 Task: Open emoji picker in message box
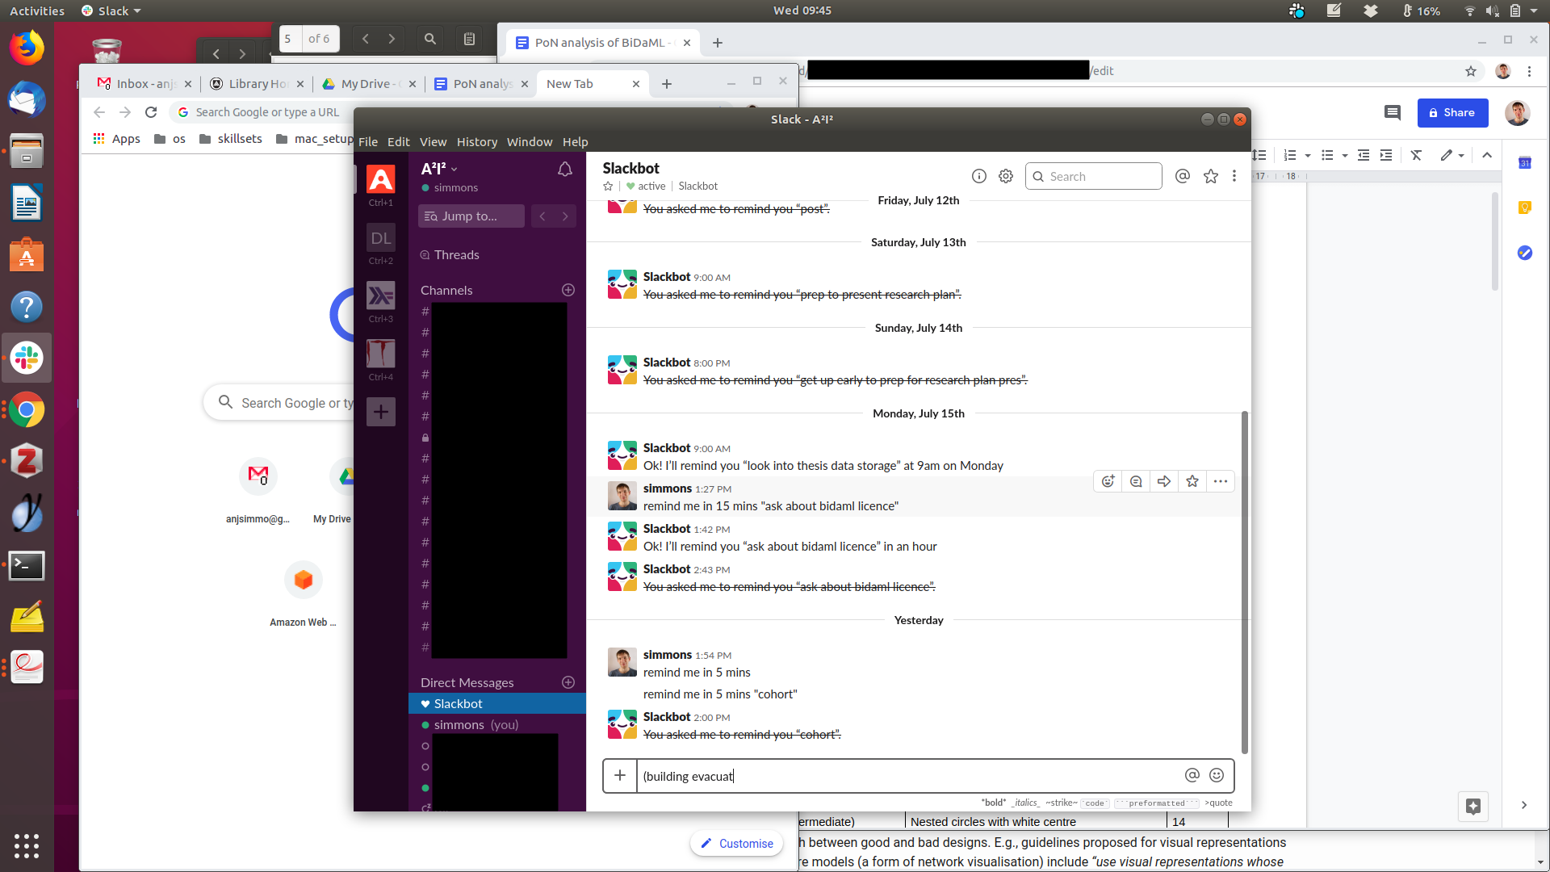point(1217,775)
